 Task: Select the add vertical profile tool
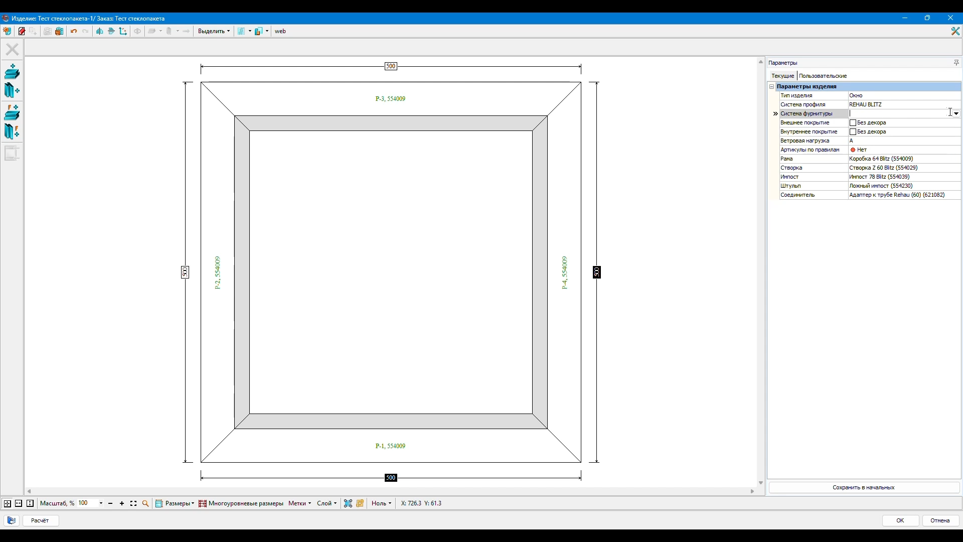pos(12,91)
